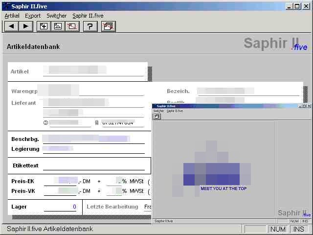The width and height of the screenshot is (313, 235).
Task: Maximize the main Saphir II.five window
Action: pos(297,6)
